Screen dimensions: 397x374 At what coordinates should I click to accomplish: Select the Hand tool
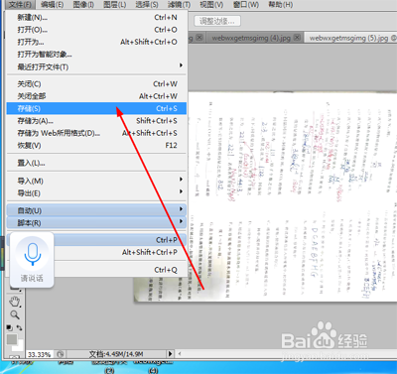pos(15,302)
